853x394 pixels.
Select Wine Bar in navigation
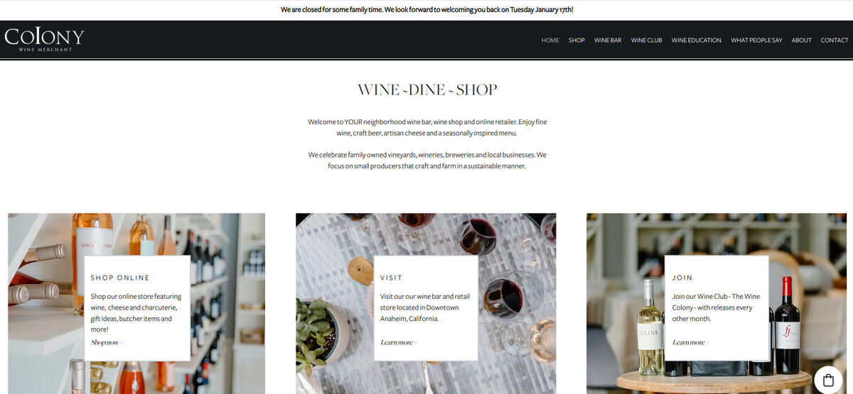[608, 40]
